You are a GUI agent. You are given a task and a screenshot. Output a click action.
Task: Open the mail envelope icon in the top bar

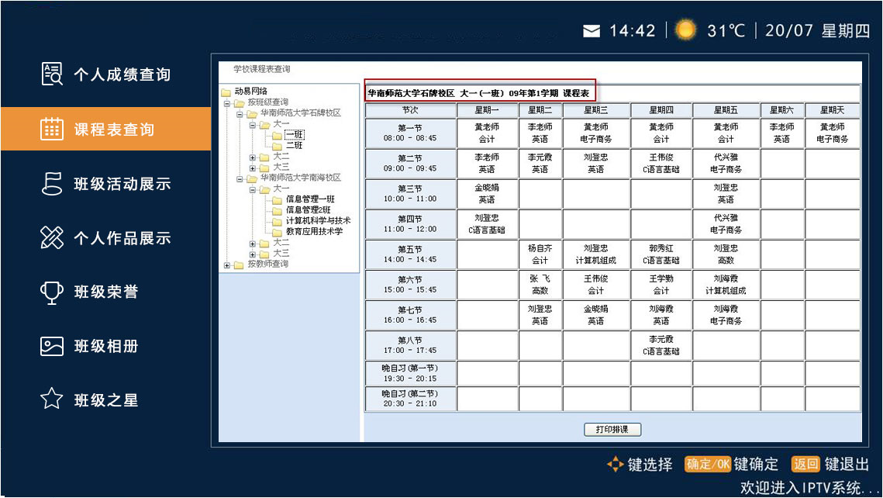click(x=592, y=31)
